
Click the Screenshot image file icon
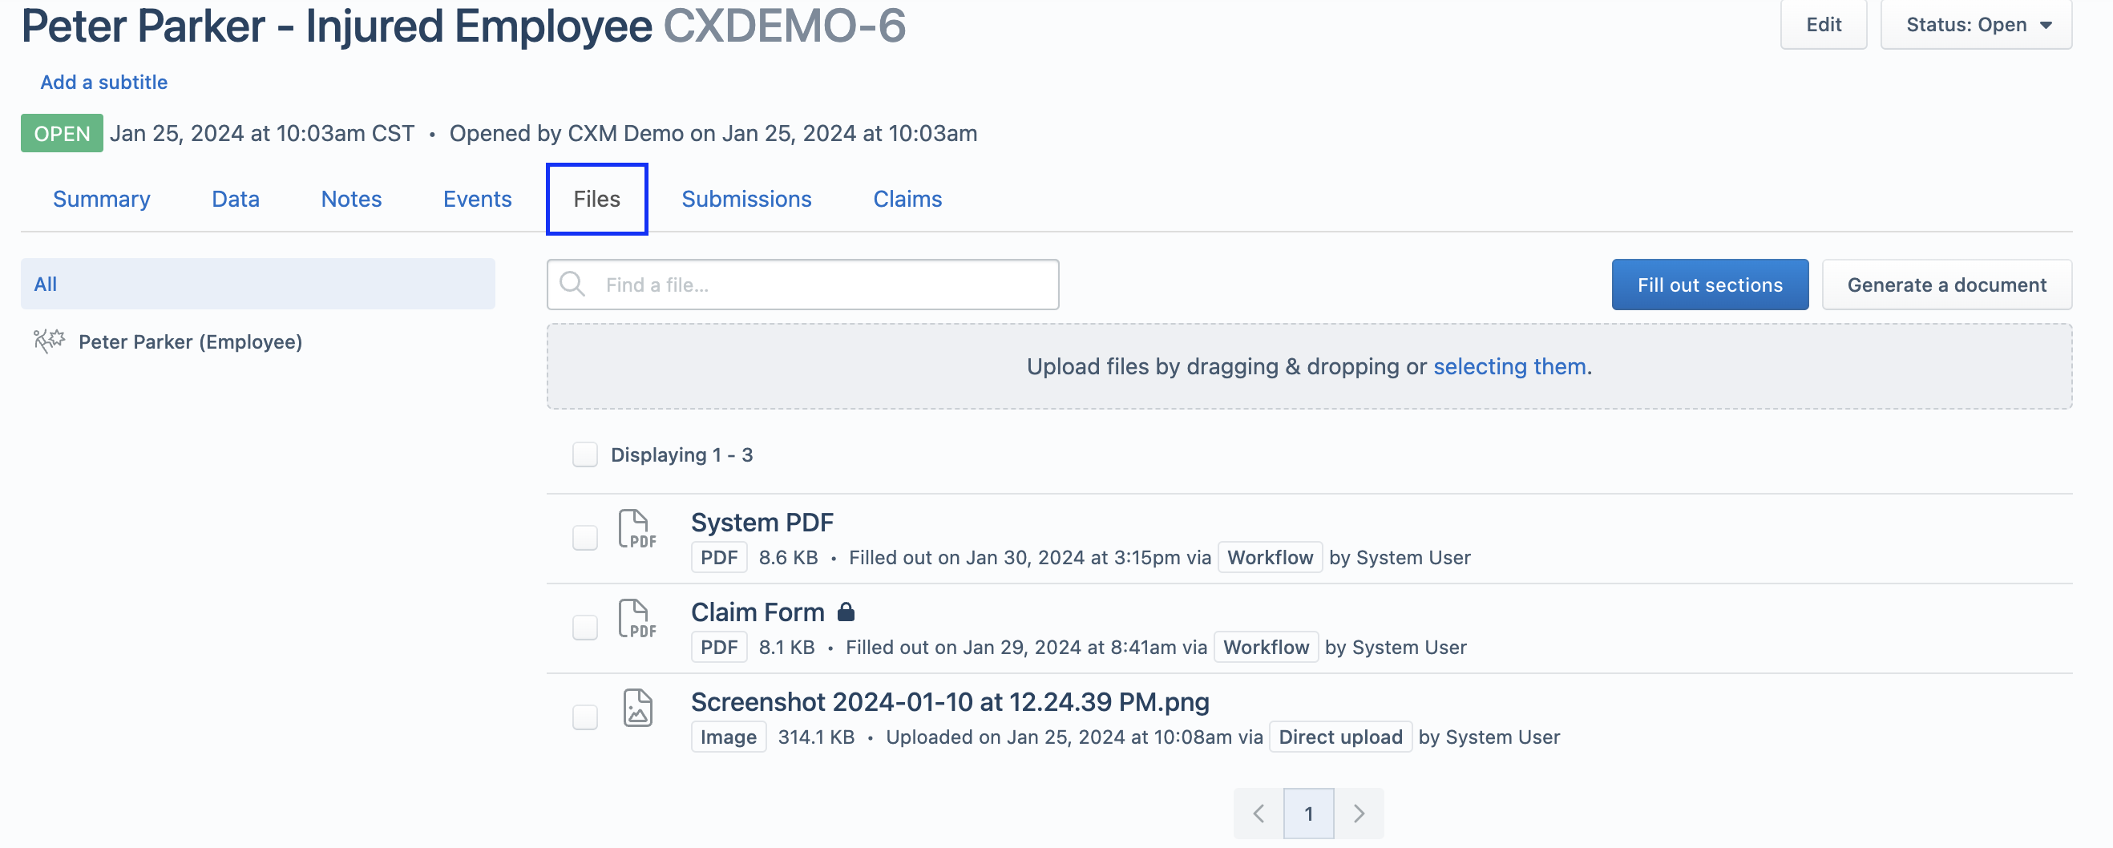click(637, 708)
